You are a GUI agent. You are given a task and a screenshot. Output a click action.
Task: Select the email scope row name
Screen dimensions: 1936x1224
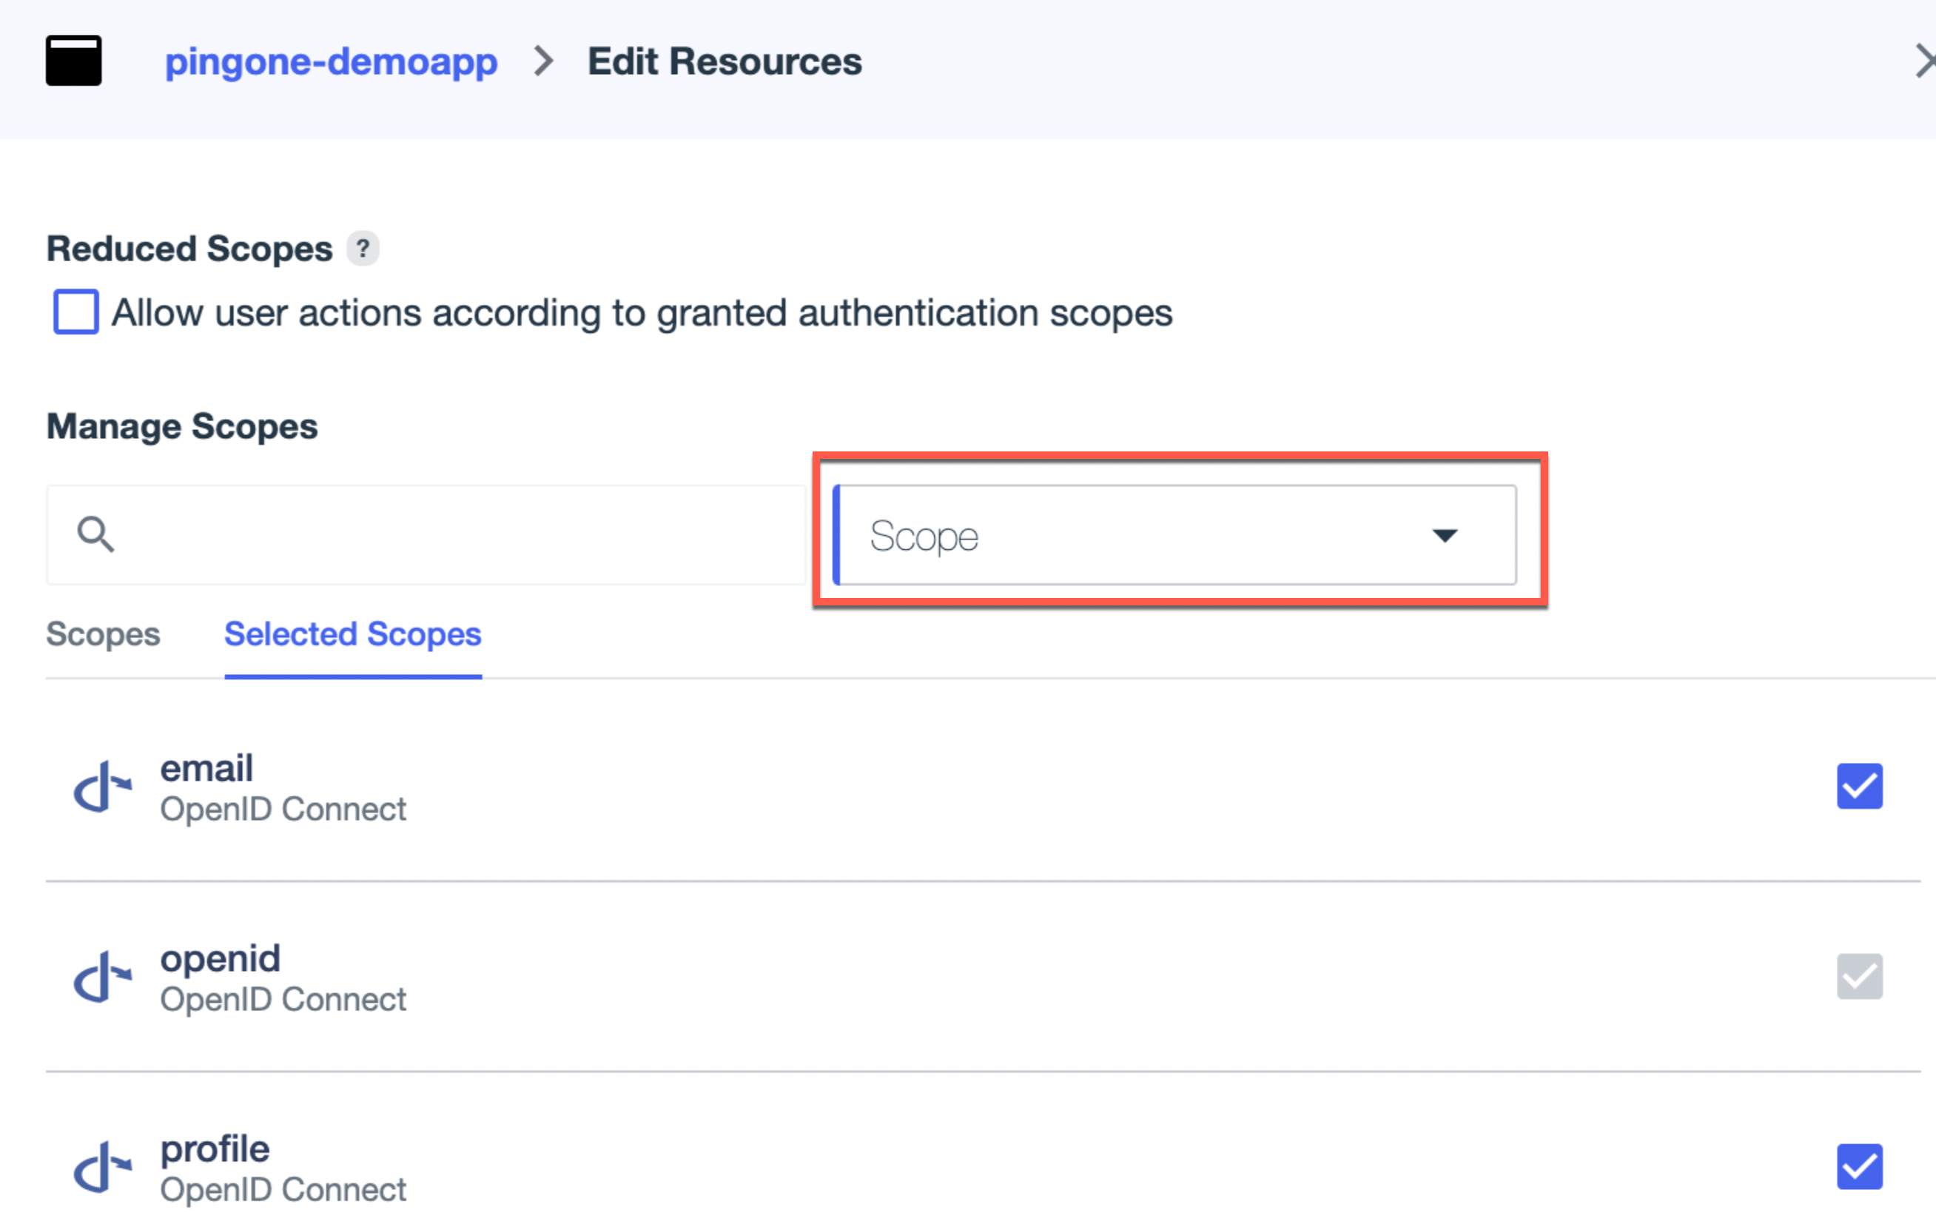click(206, 768)
